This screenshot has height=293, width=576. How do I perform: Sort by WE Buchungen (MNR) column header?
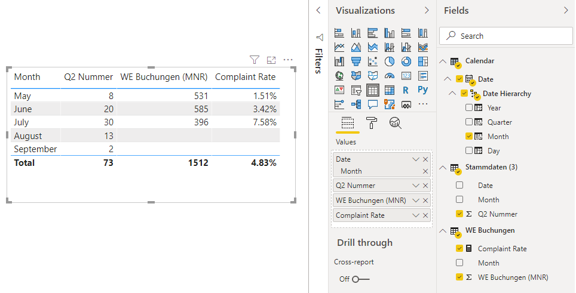coord(164,77)
